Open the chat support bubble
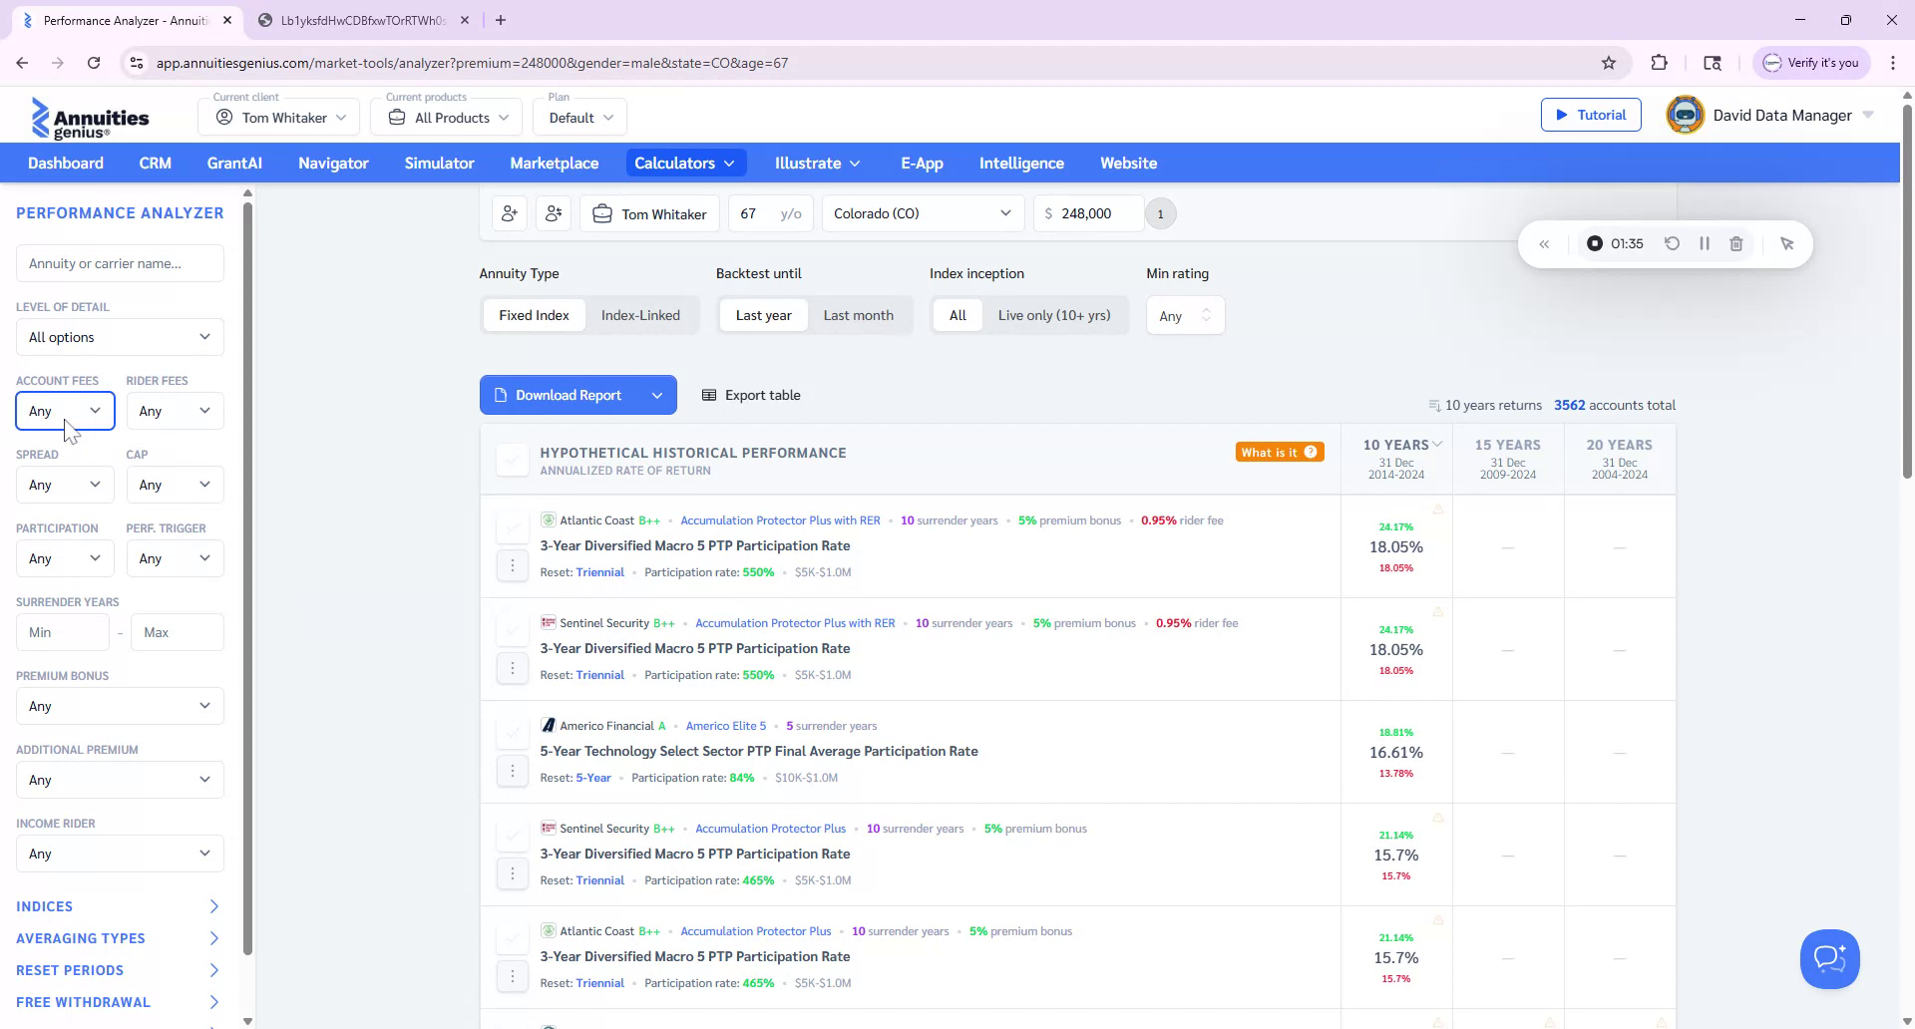This screenshot has height=1029, width=1915. (x=1829, y=958)
